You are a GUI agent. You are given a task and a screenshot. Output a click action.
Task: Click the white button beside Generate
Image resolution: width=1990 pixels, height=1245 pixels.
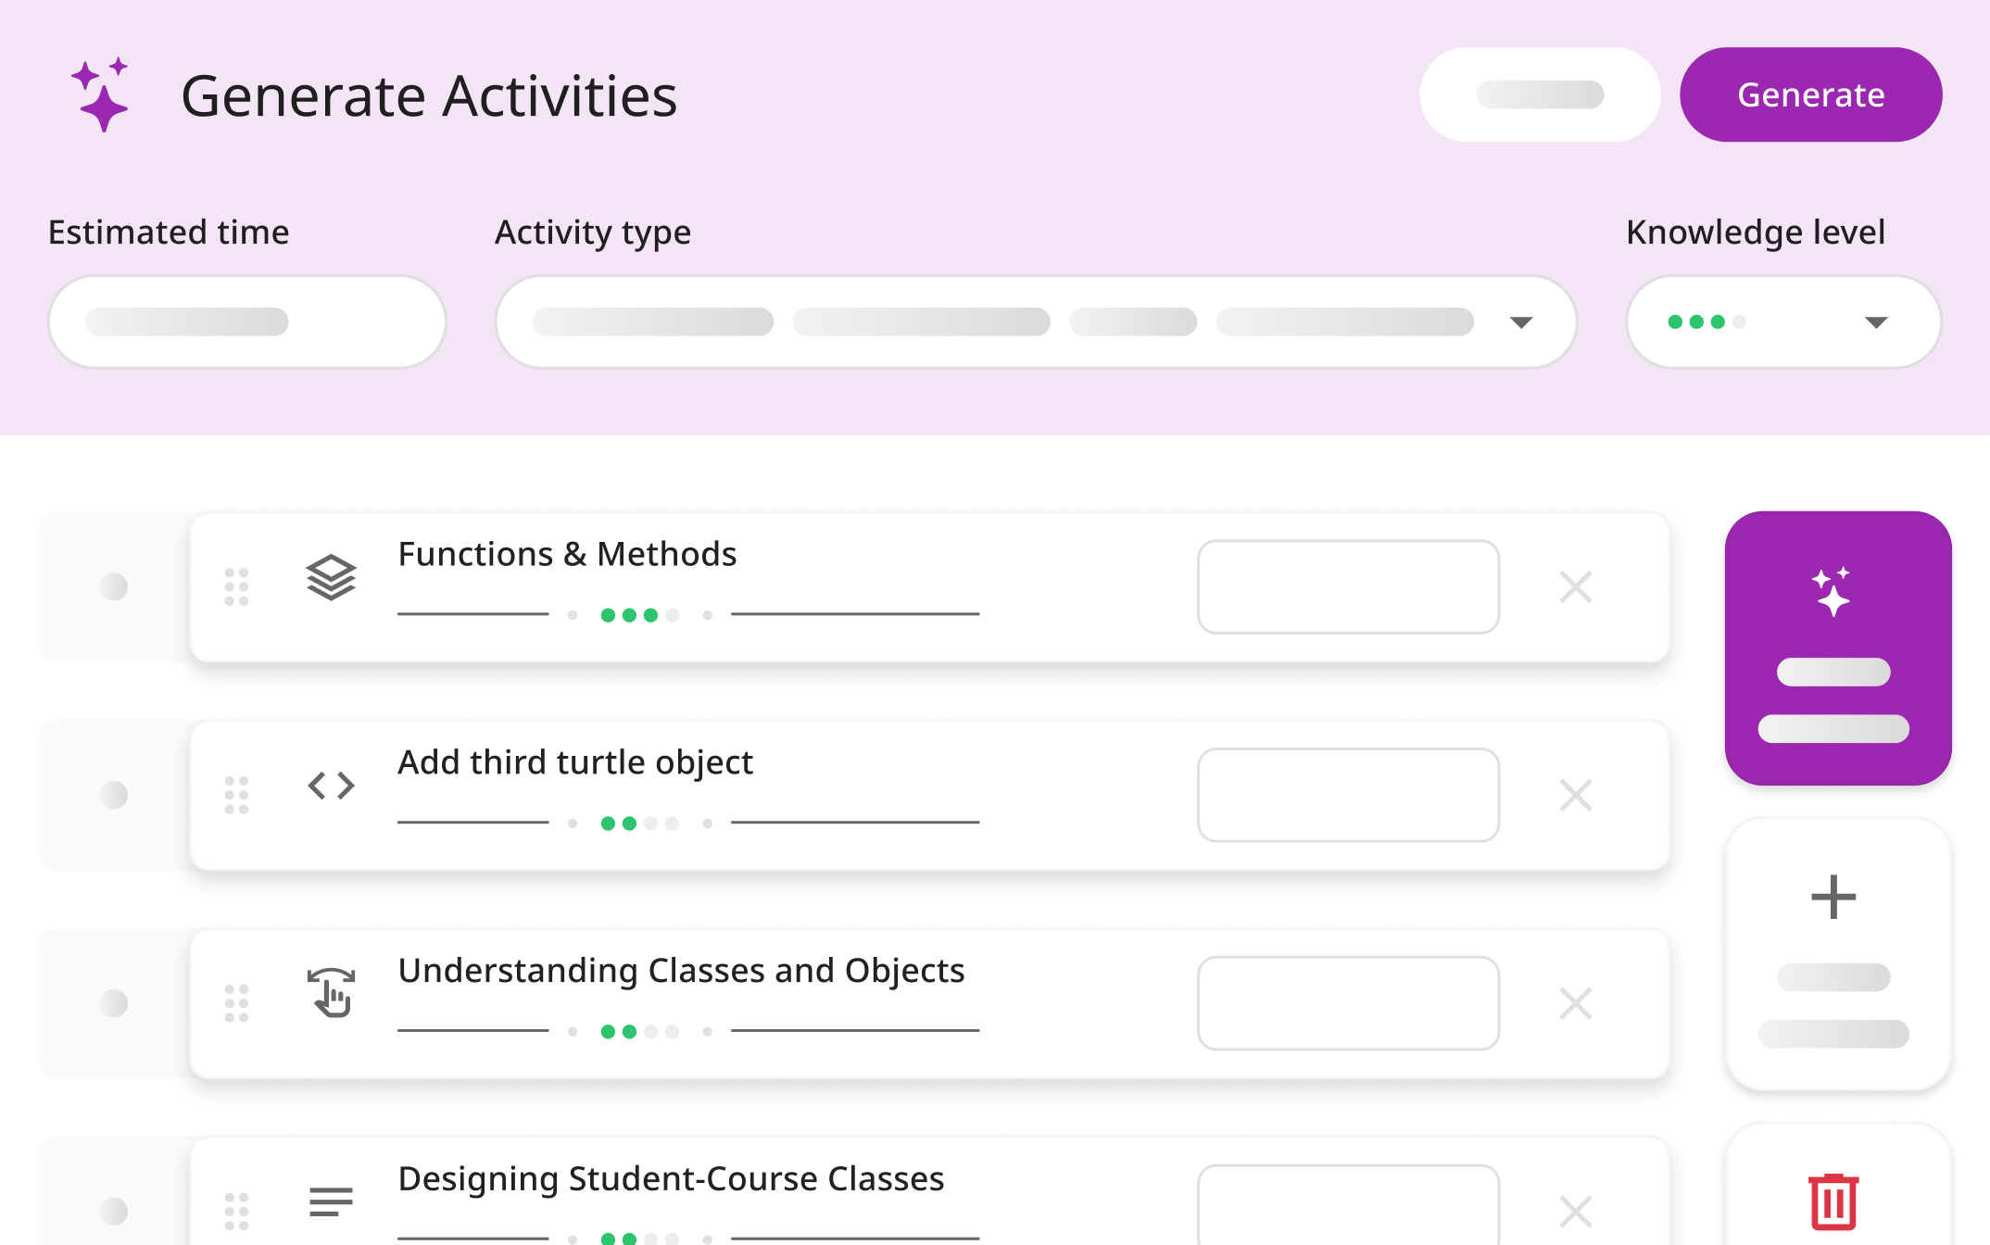coord(1540,94)
